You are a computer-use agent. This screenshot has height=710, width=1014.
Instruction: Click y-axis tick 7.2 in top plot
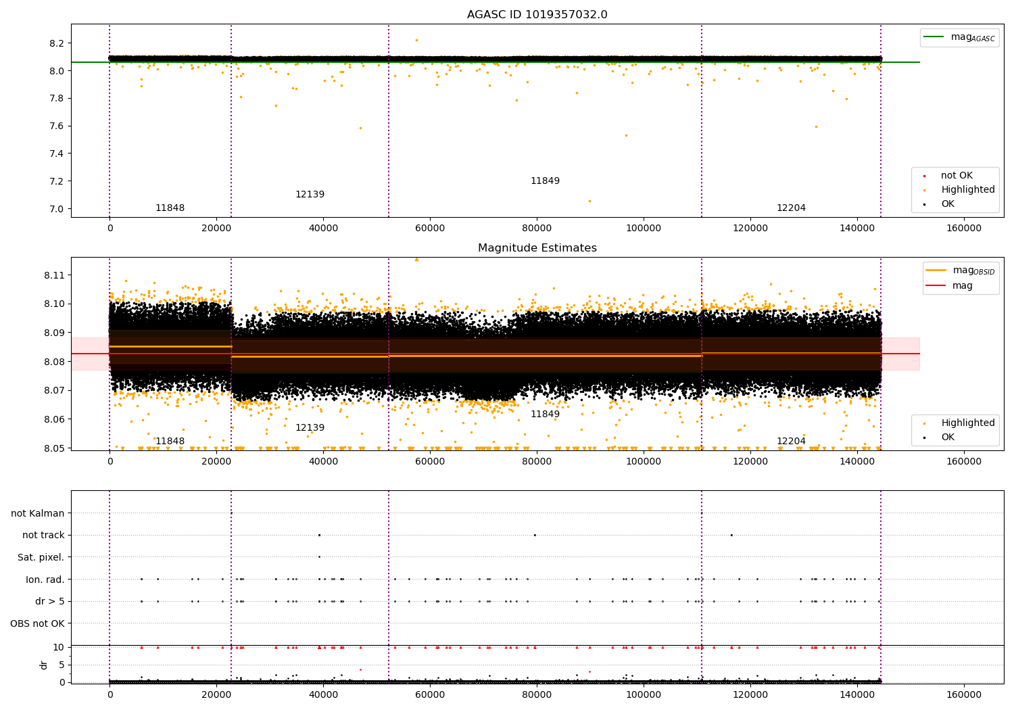(x=57, y=182)
